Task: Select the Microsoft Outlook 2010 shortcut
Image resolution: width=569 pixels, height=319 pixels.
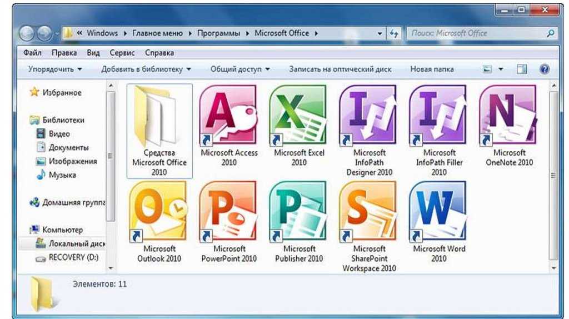Action: (x=159, y=212)
